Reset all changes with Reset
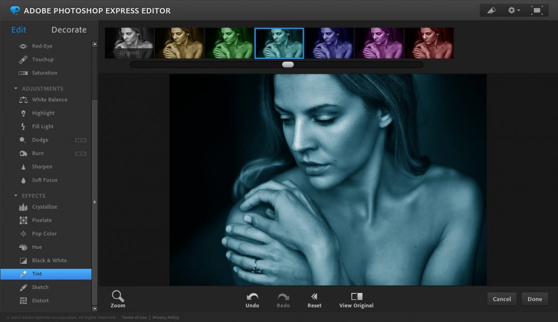Viewport: 558px width, 322px height. (x=314, y=300)
